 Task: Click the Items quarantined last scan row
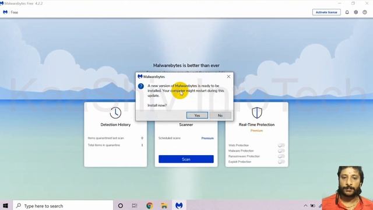(x=115, y=138)
